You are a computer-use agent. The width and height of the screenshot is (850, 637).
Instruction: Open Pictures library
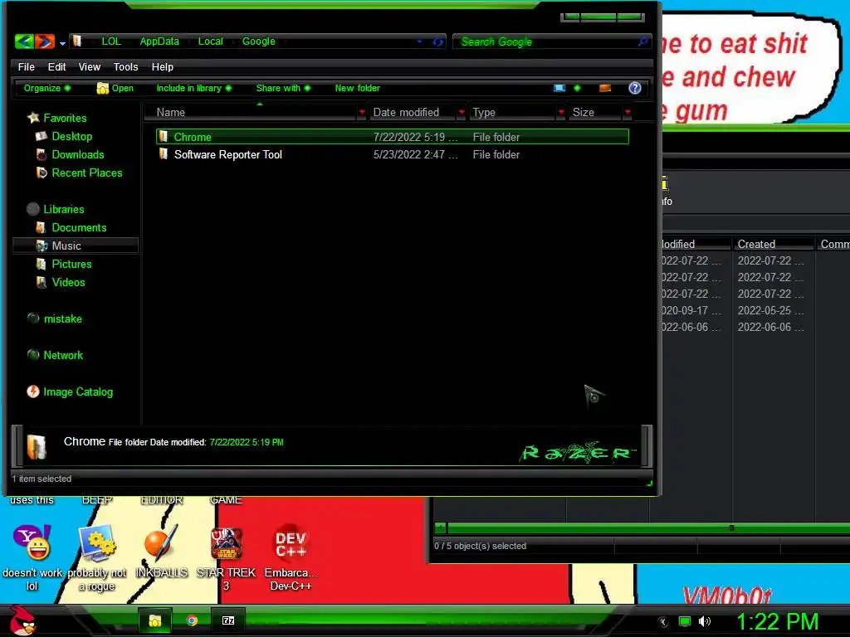(x=64, y=264)
